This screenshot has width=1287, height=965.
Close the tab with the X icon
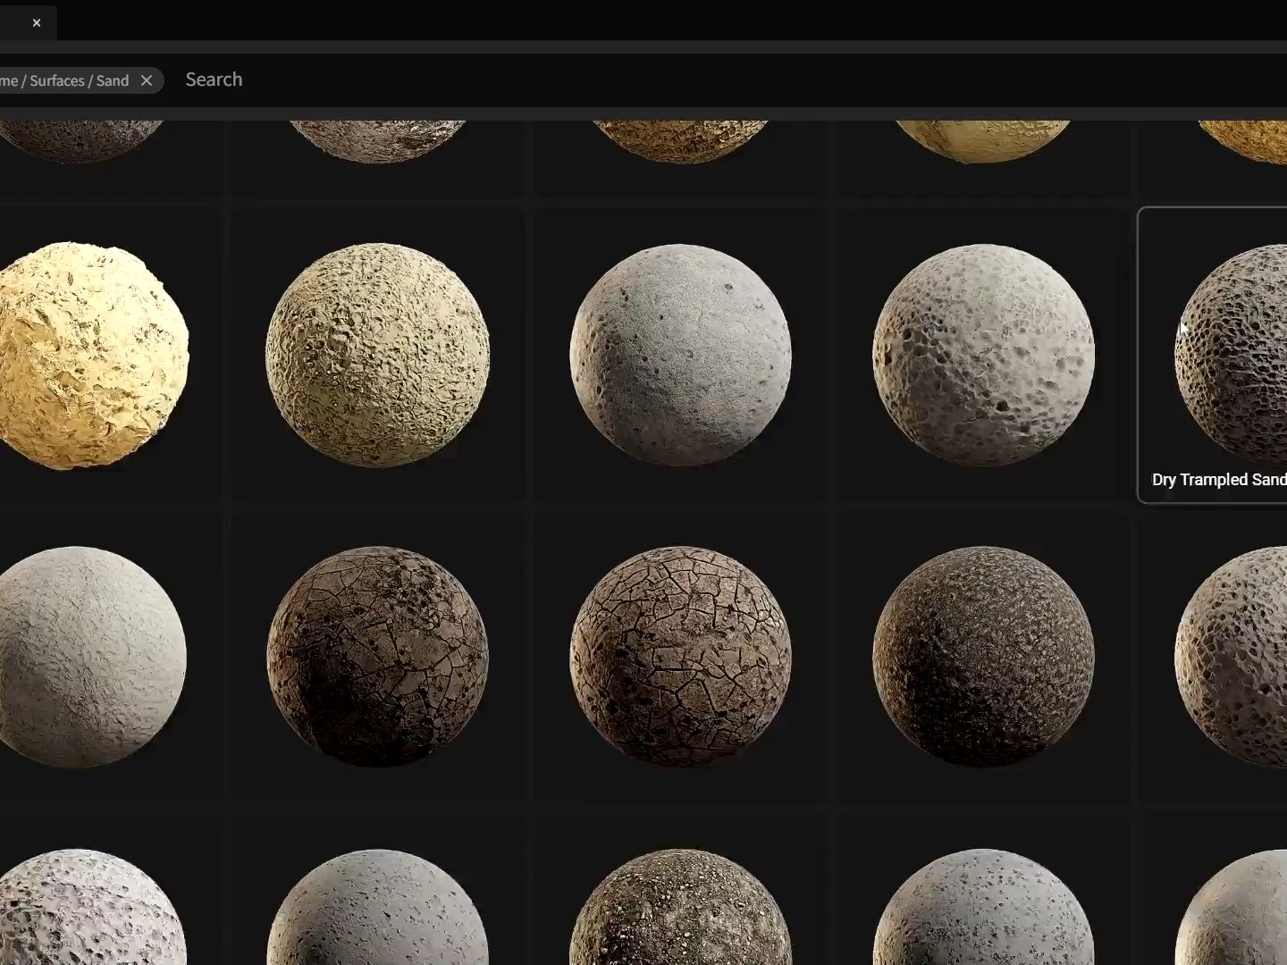click(x=37, y=22)
